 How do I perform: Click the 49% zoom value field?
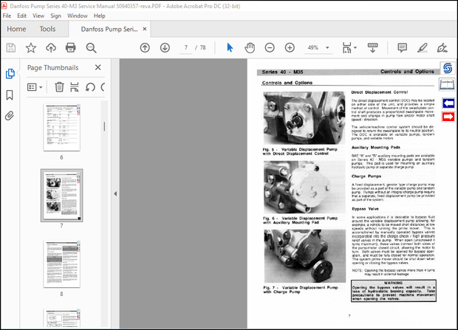click(312, 47)
